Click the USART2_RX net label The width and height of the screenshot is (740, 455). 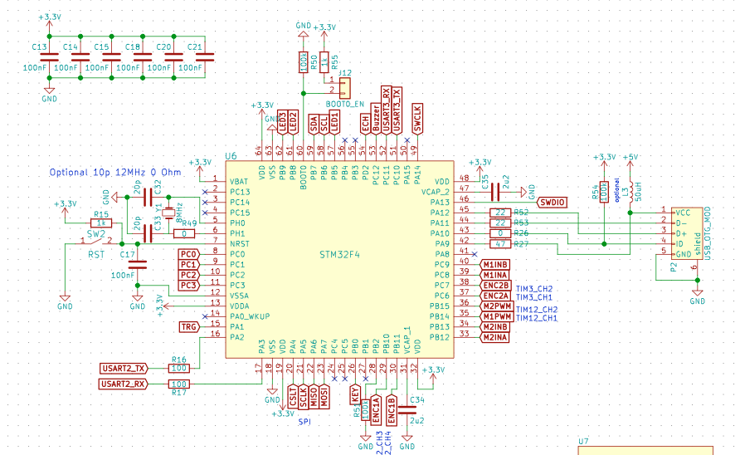(x=123, y=384)
